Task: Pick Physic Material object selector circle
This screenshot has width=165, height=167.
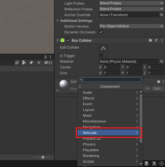Action: [x=162, y=61]
